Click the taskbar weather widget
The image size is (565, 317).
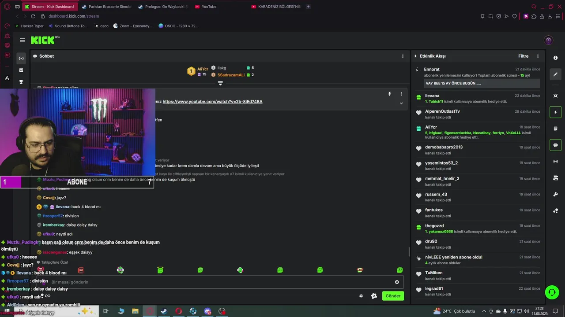[x=454, y=311]
